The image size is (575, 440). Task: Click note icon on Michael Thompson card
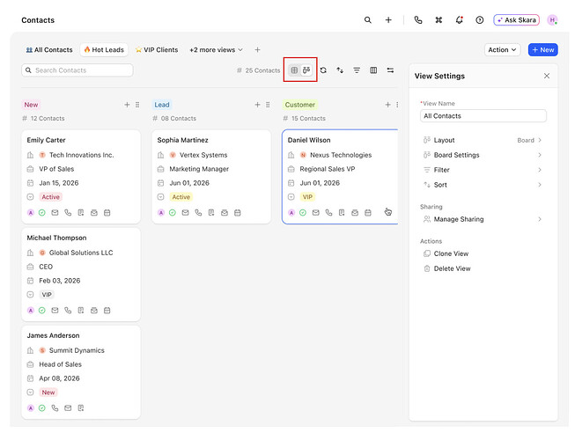coord(81,311)
